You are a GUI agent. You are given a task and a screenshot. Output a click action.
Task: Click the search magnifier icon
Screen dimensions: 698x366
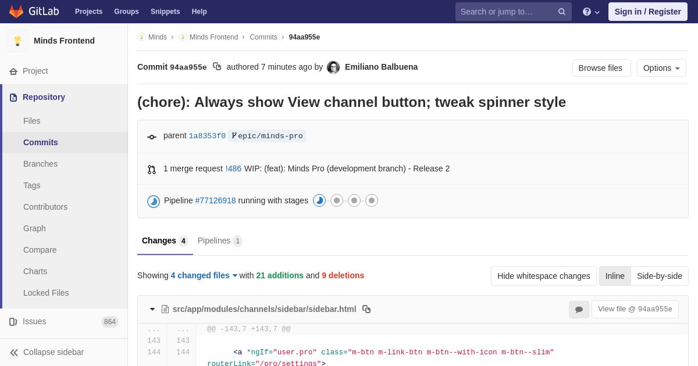(x=562, y=12)
